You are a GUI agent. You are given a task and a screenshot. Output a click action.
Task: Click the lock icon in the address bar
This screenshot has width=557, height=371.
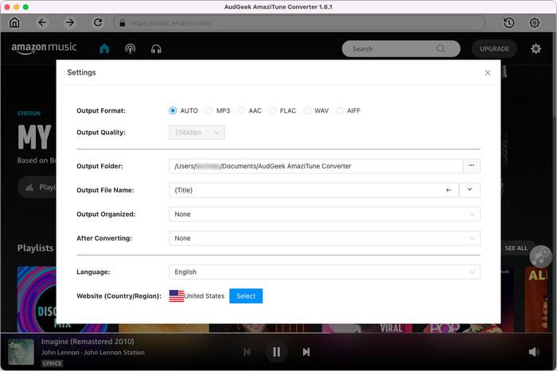pyautogui.click(x=123, y=23)
